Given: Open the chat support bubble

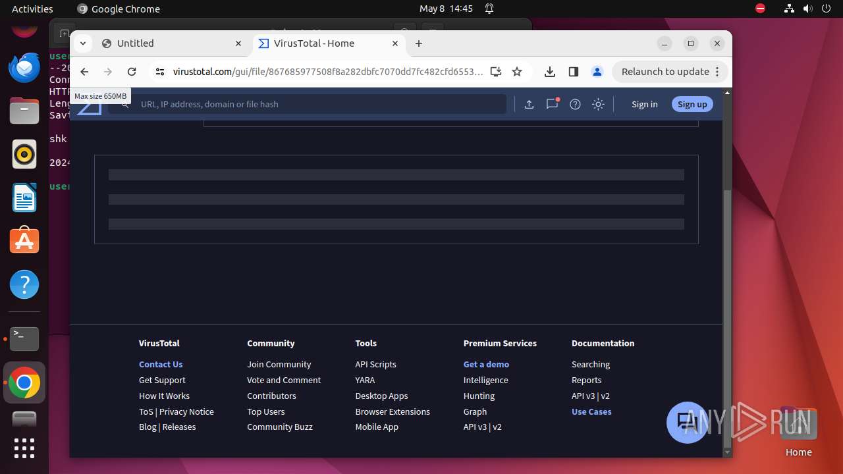Looking at the screenshot, I should tap(687, 422).
